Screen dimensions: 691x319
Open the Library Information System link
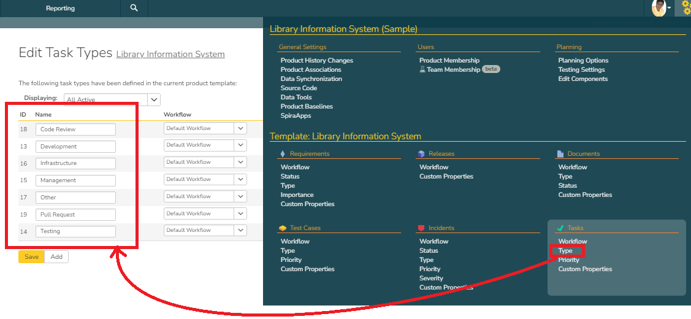coord(170,54)
